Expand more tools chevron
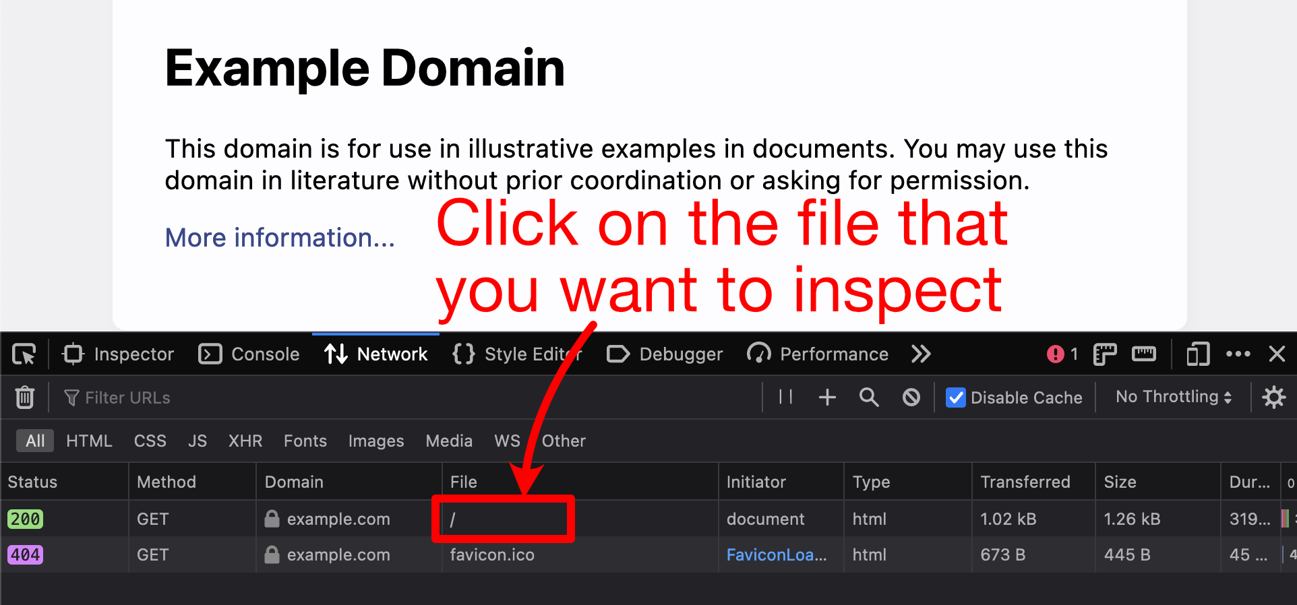The image size is (1297, 605). point(921,354)
